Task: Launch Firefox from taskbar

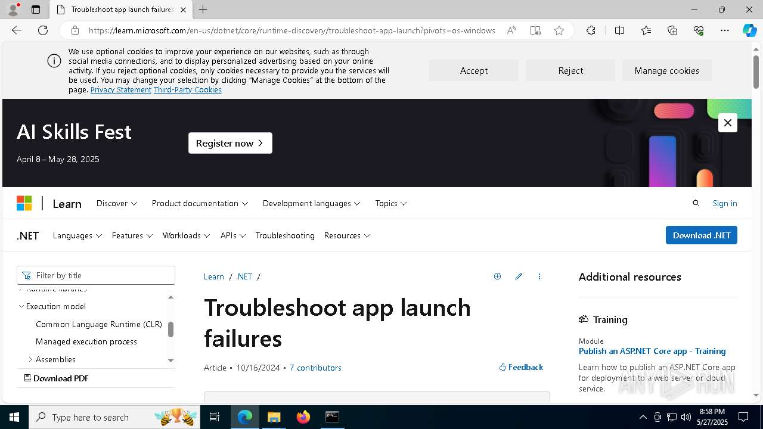Action: 303,417
